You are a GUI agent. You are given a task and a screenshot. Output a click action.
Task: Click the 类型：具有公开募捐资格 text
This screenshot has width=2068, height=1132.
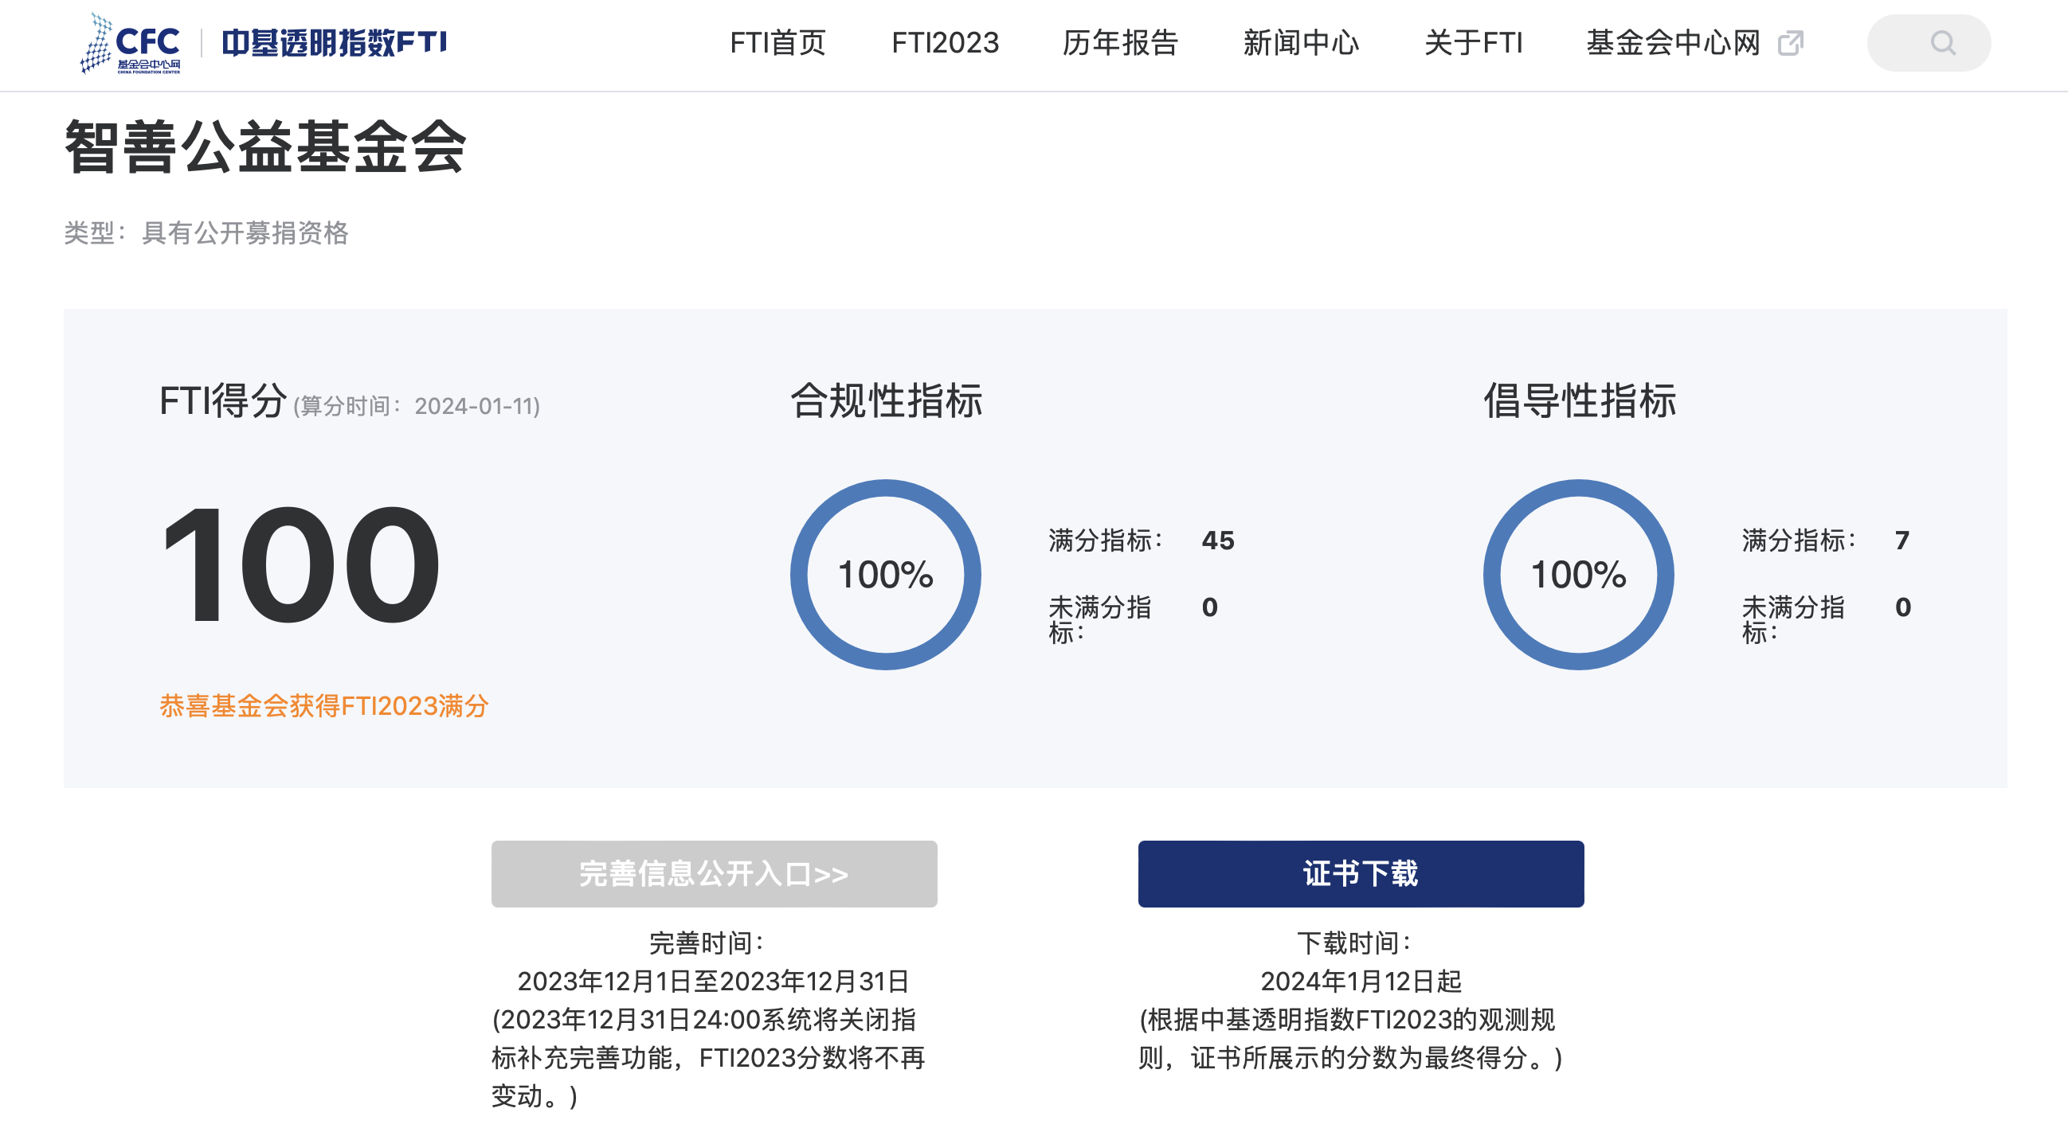coord(206,232)
